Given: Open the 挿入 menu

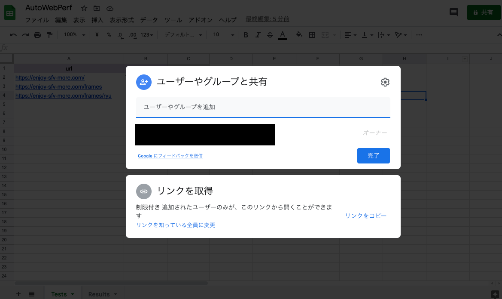Looking at the screenshot, I should 97,20.
